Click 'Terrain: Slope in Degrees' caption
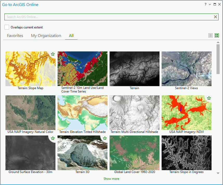Image resolution: width=223 pixels, height=185 pixels. point(187,172)
